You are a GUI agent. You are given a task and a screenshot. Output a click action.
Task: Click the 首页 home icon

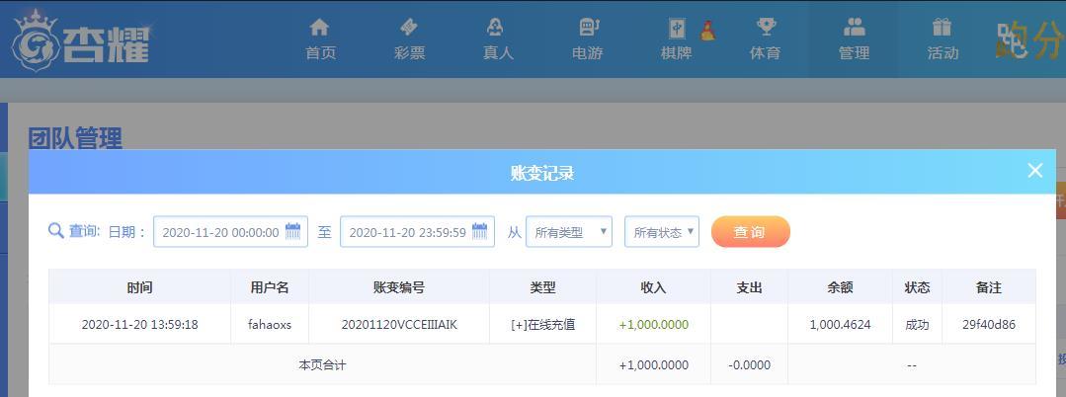tap(319, 28)
